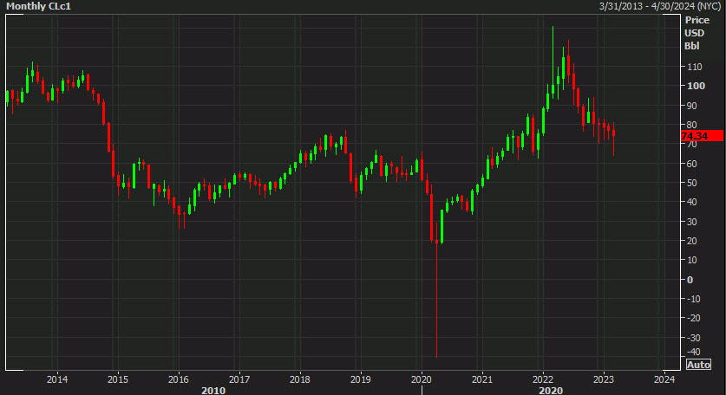Click the bold 100 tick on the price axis

coord(696,86)
